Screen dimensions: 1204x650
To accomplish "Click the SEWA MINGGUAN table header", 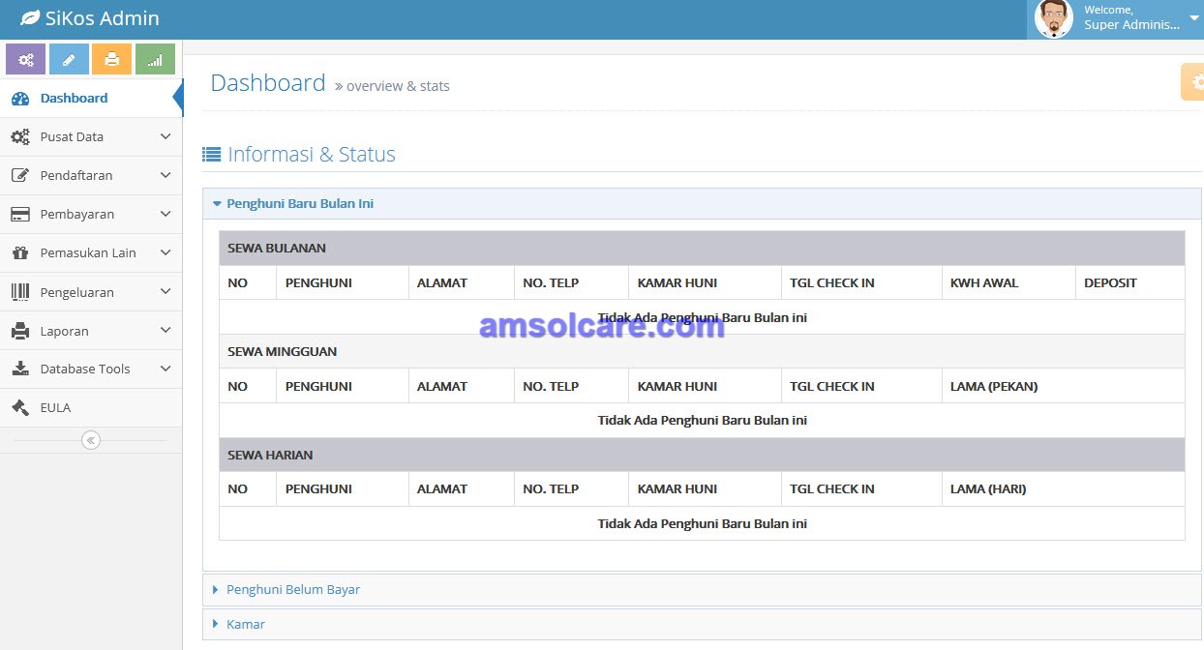I will tap(702, 352).
